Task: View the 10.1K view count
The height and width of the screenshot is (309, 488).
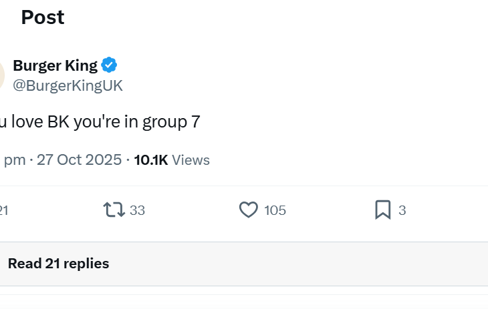Action: 150,160
